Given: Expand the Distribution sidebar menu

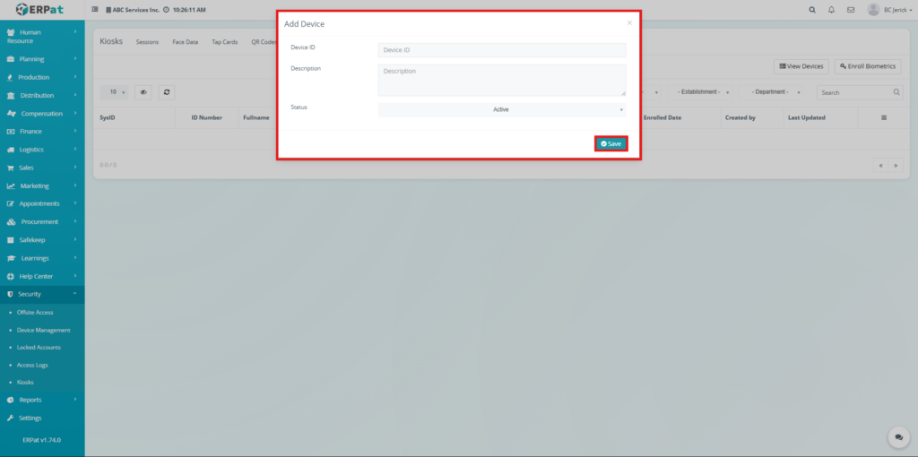Looking at the screenshot, I should click(x=42, y=95).
